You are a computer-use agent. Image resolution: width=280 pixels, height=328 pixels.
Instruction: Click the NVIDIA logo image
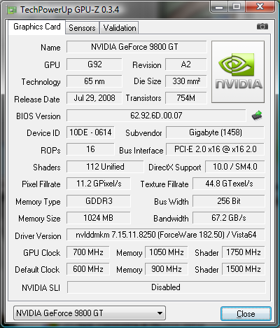238,72
